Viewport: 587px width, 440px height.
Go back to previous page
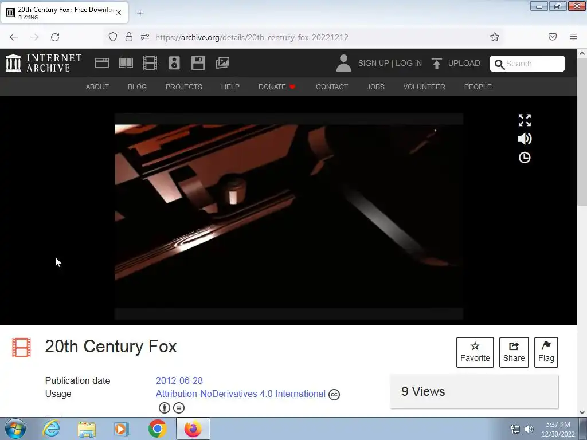14,37
